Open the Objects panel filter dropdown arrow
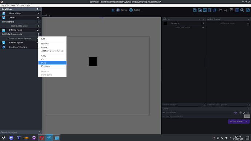 pyautogui.click(x=199, y=19)
